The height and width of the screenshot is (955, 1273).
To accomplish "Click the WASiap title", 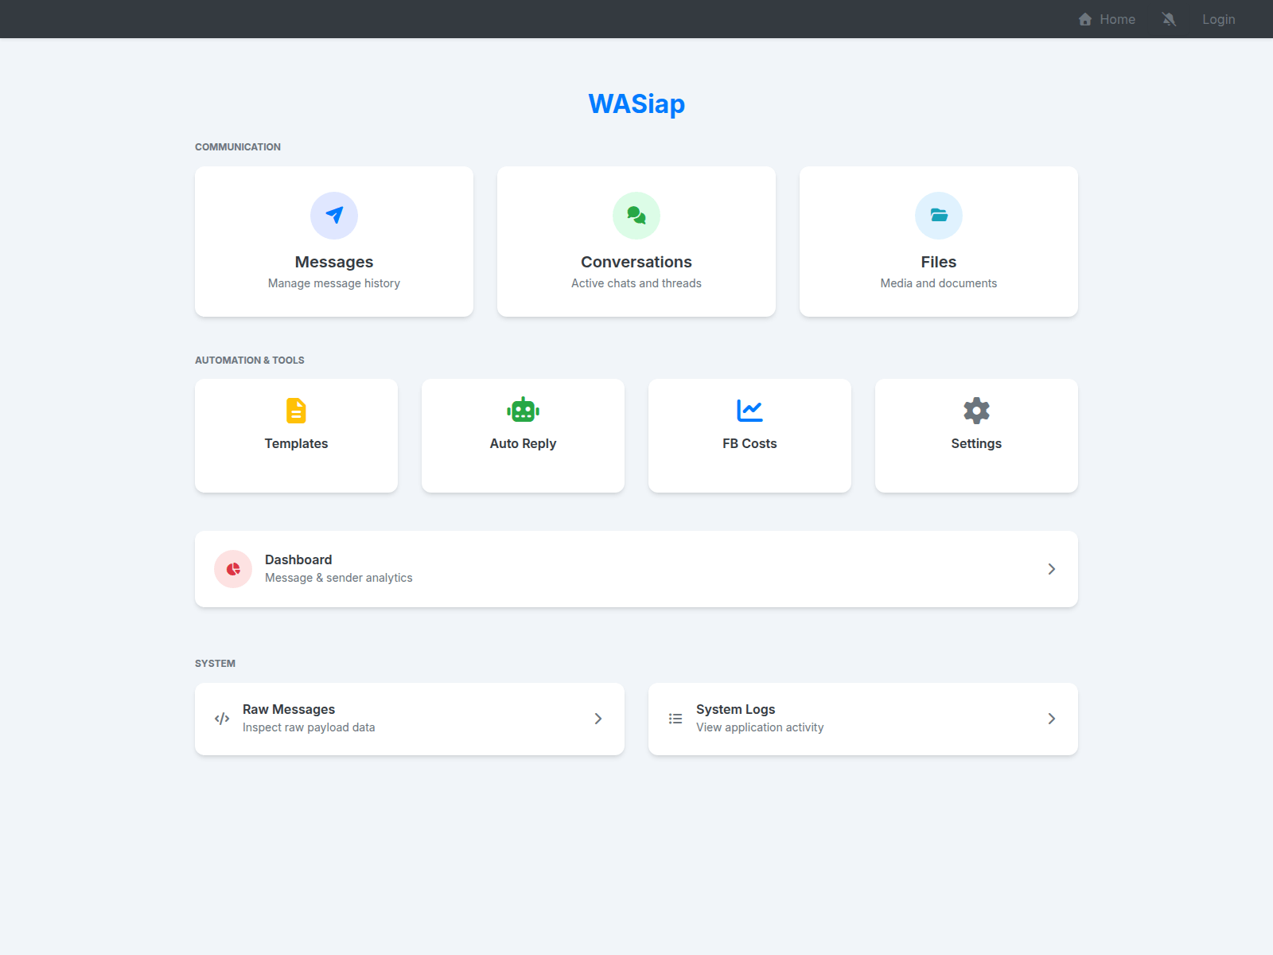I will tap(636, 103).
